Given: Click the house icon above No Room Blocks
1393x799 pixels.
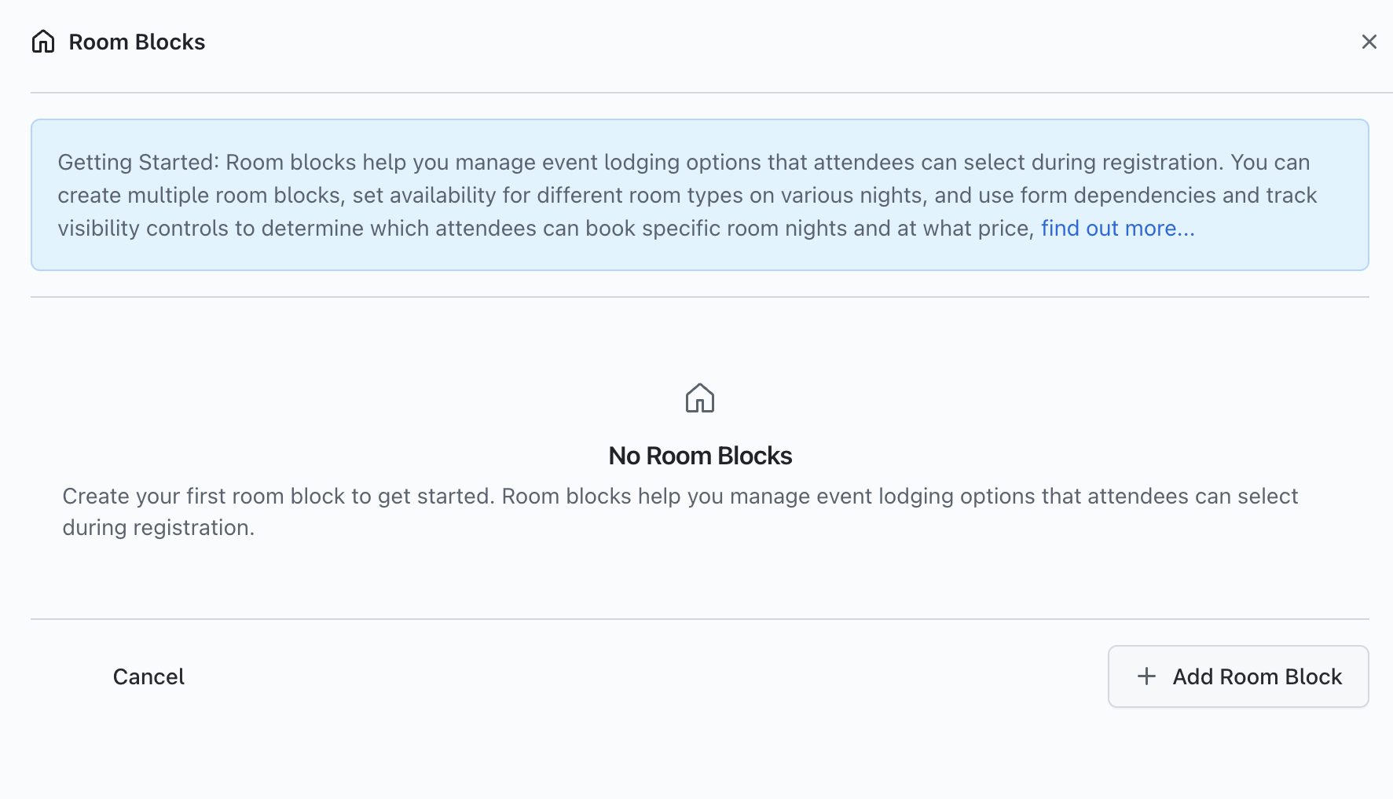Looking at the screenshot, I should [x=699, y=398].
